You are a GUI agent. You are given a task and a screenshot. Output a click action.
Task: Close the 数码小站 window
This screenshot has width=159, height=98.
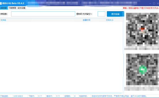158,3
